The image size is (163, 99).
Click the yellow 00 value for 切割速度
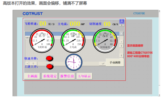(107, 24)
